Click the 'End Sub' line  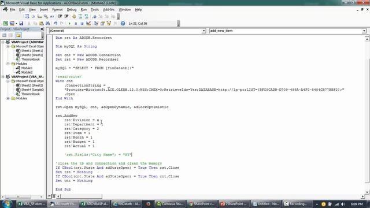[63, 190]
